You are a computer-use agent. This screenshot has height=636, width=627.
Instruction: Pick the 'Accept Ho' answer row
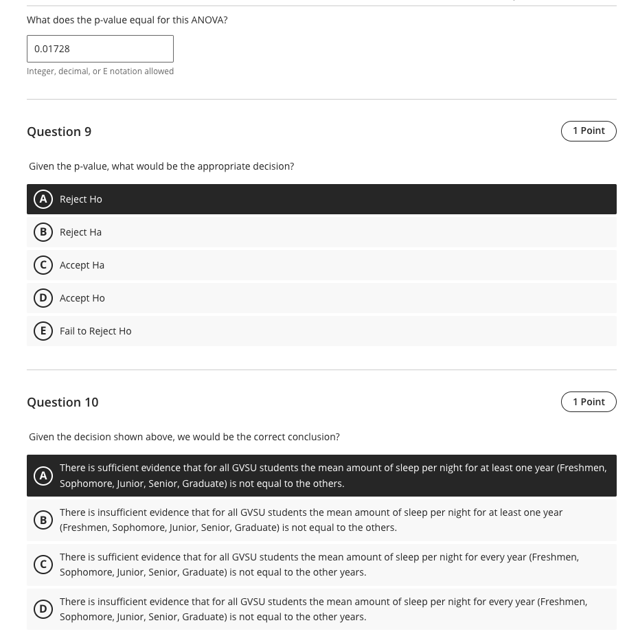[x=321, y=298]
